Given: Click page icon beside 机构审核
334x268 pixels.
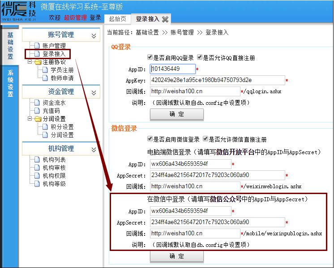Looking at the screenshot, I should (x=38, y=168).
